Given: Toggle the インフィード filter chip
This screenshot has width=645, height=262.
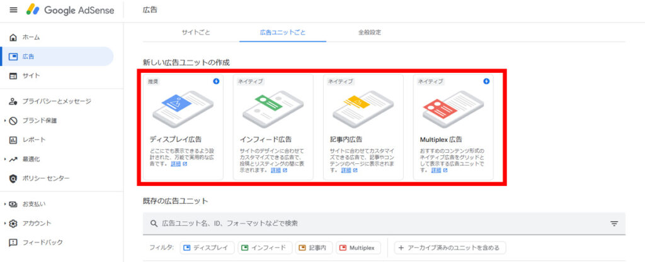Looking at the screenshot, I should click(265, 248).
